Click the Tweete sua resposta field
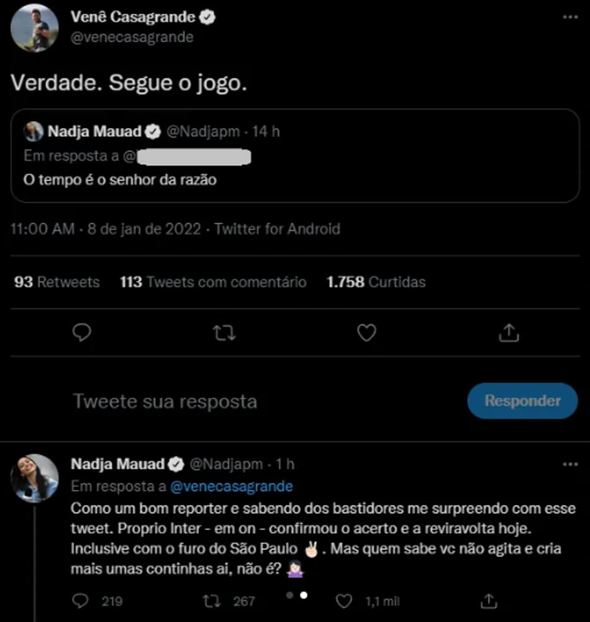This screenshot has width=590, height=622. click(165, 401)
